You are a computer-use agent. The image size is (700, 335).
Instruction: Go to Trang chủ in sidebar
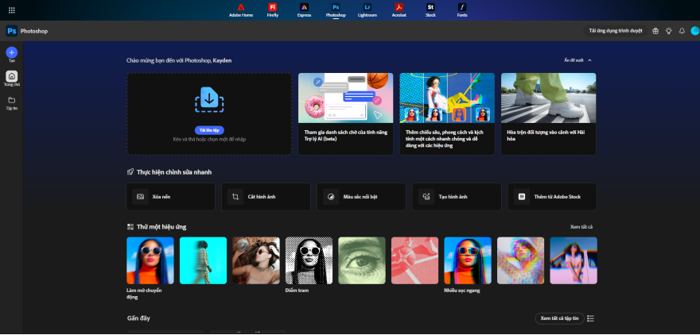pos(12,79)
